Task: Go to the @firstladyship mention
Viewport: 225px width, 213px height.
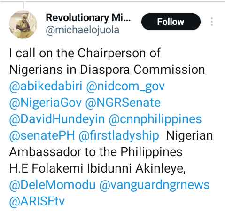Action: (119, 136)
